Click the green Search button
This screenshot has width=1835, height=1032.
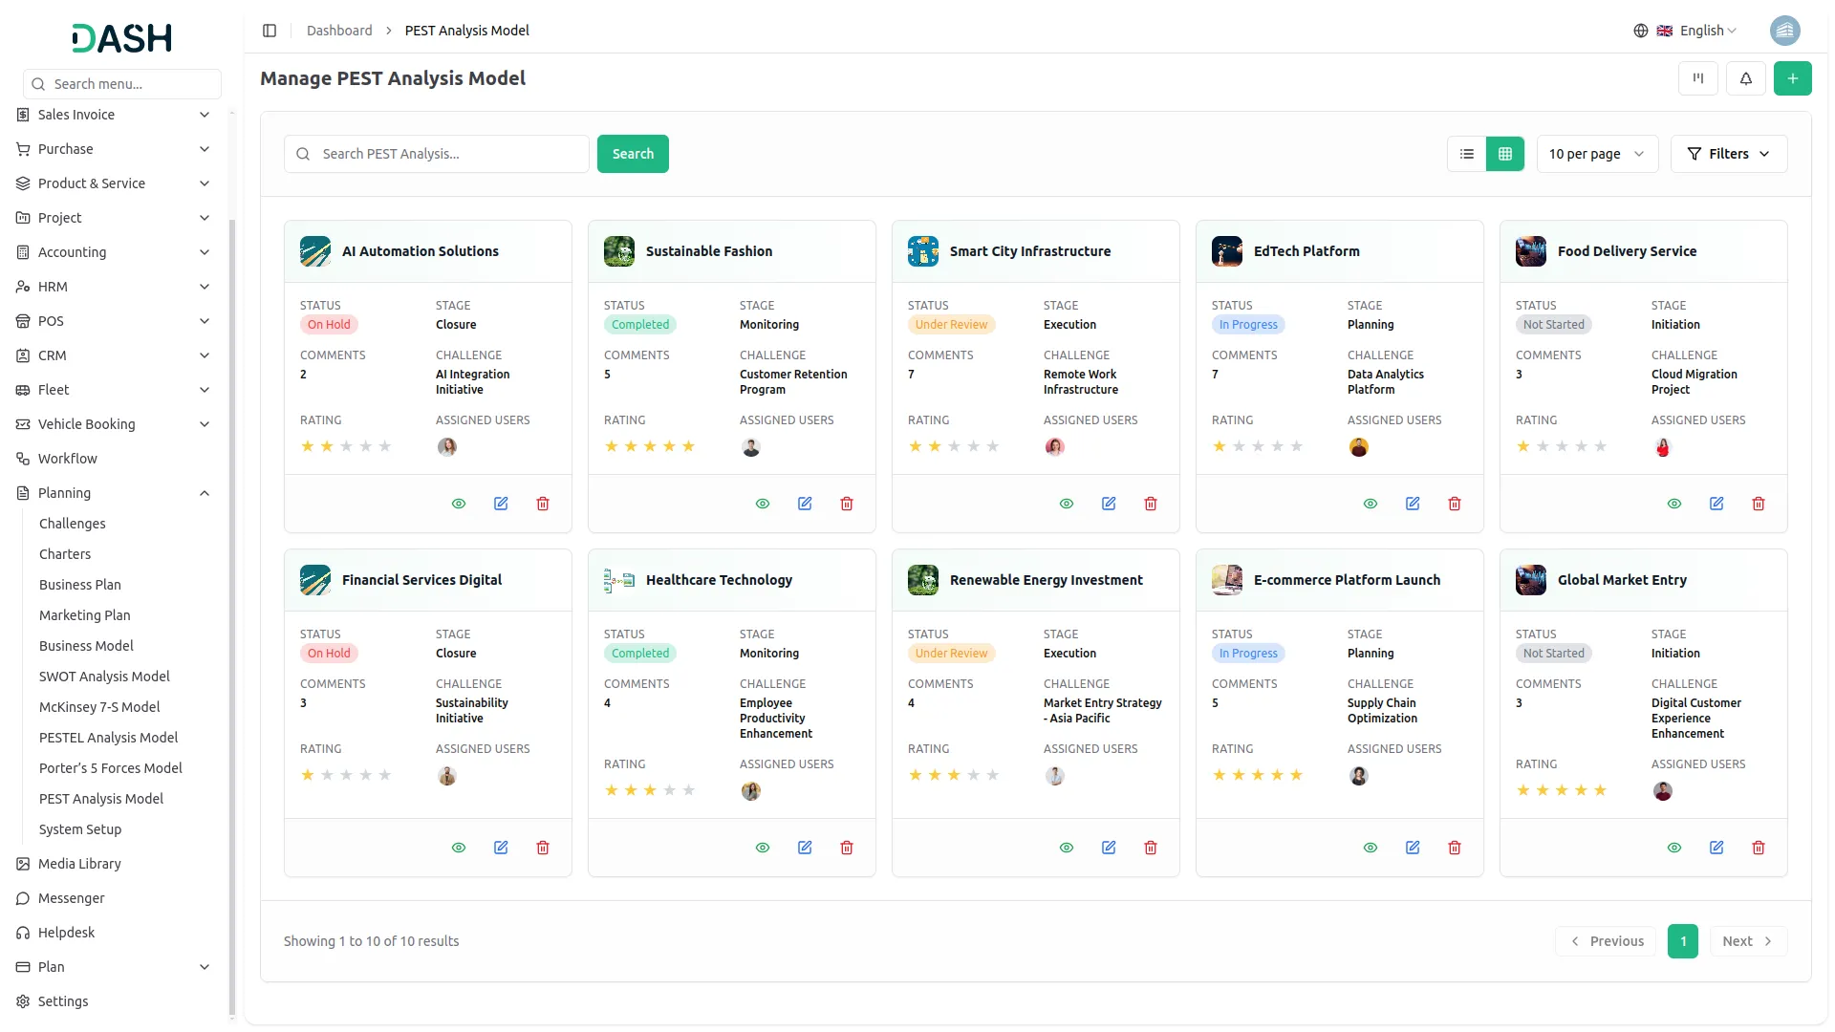pos(633,154)
